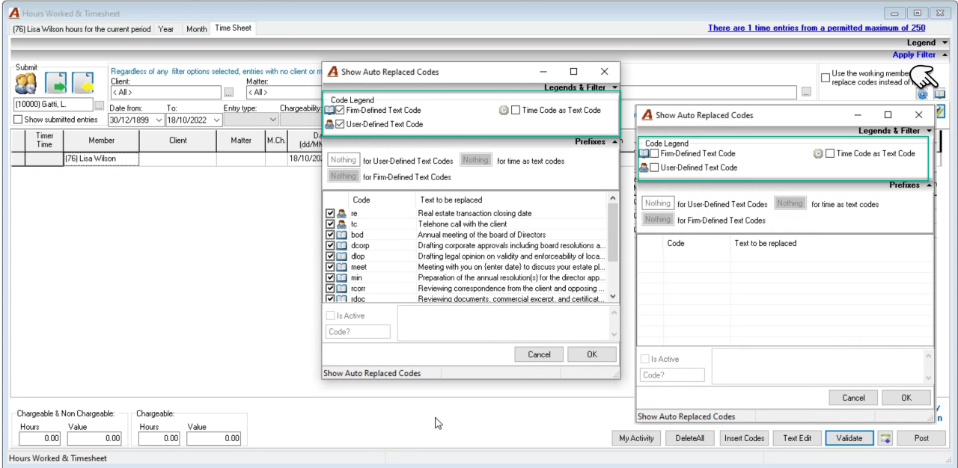Viewport: 958px width, 468px height.
Task: Click the small icon between Validate and Post
Action: pyautogui.click(x=885, y=438)
